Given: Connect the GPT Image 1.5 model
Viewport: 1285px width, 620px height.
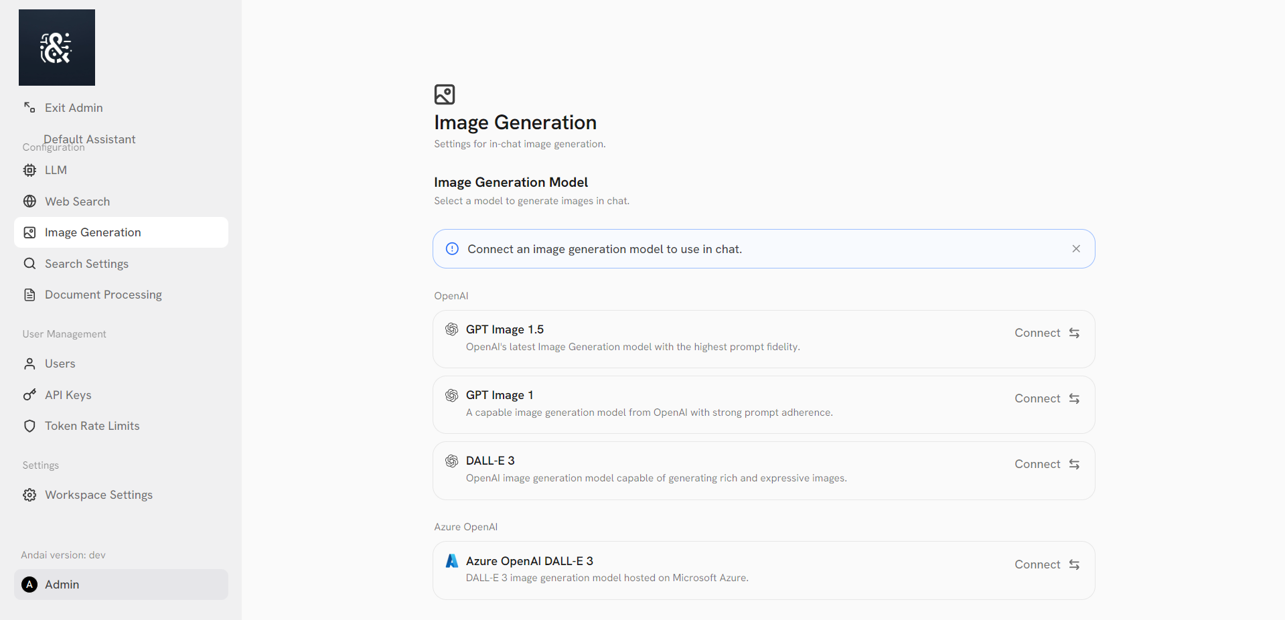Looking at the screenshot, I should pyautogui.click(x=1047, y=333).
